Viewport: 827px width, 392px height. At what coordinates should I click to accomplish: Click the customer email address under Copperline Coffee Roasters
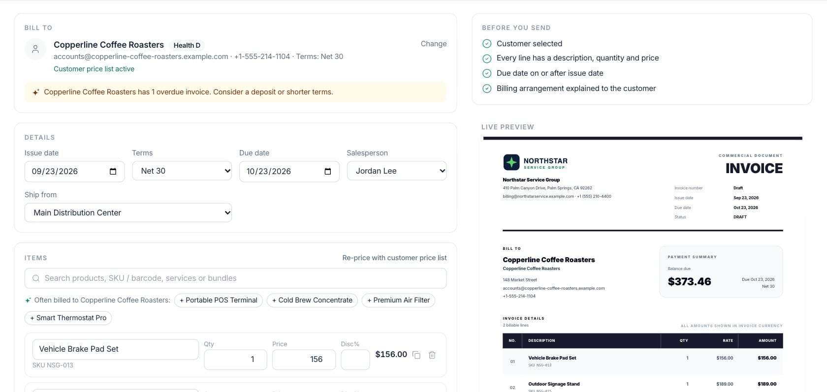coord(141,57)
